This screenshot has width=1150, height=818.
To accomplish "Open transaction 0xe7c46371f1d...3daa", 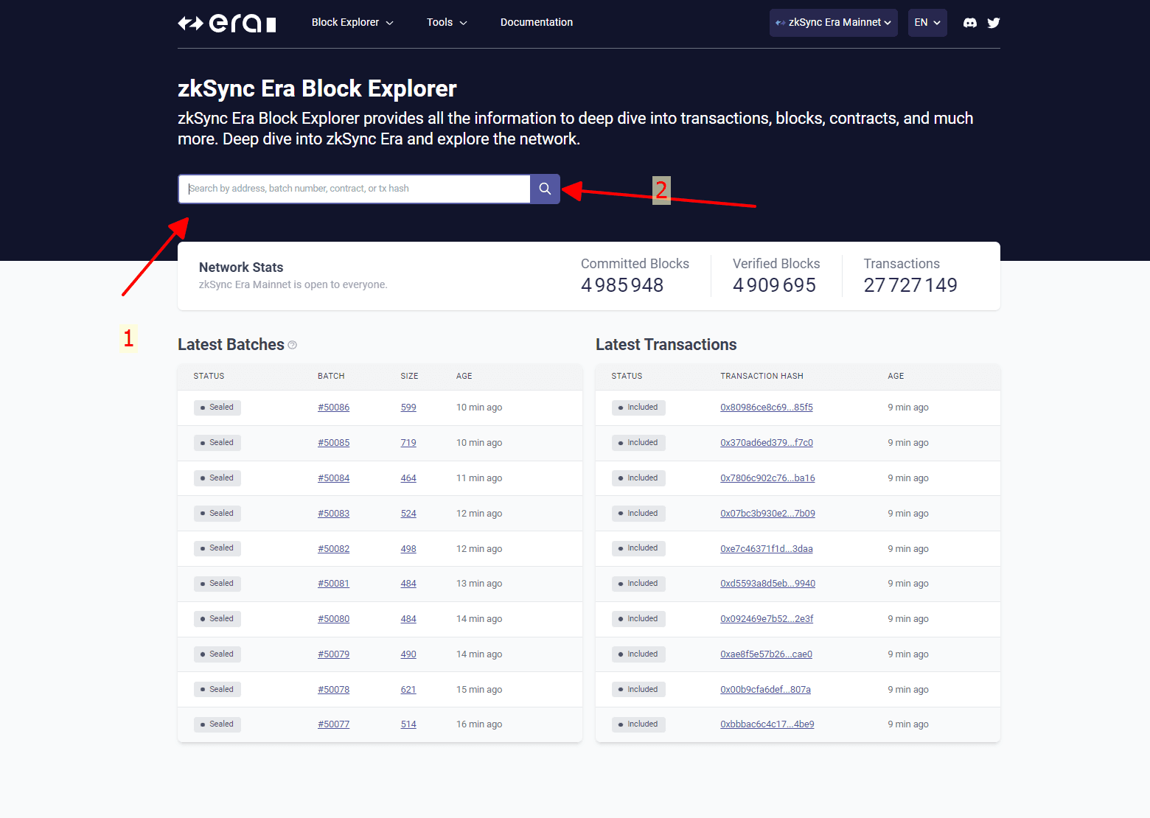I will [767, 549].
